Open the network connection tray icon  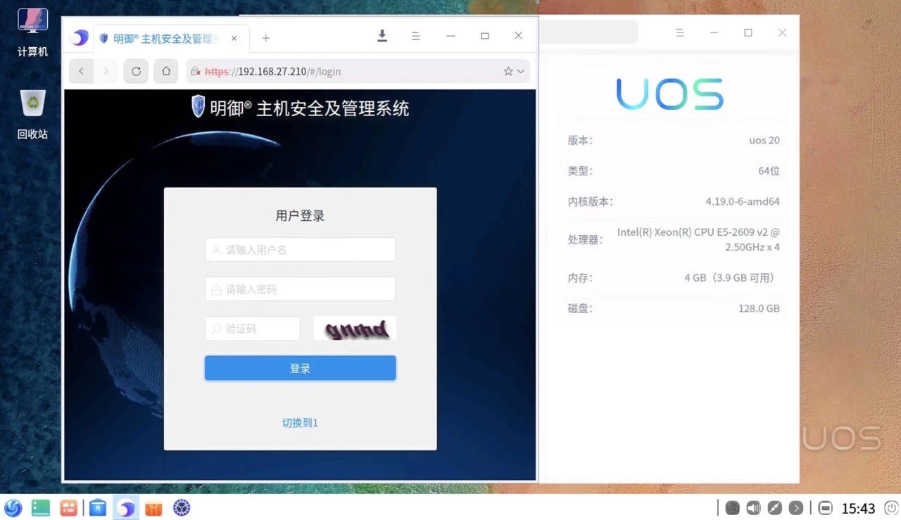(x=774, y=508)
